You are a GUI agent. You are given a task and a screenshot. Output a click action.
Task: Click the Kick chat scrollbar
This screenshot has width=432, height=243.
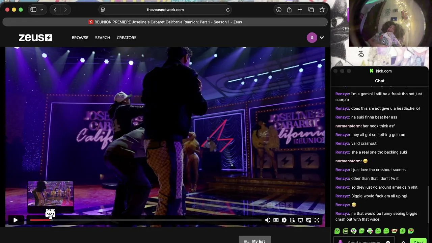[x=428, y=204]
